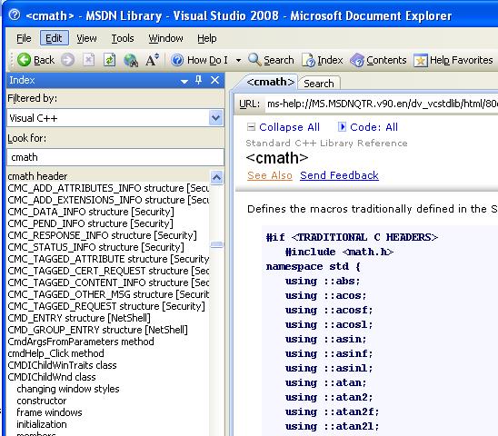
Task: Open the Filtered by Visual C++ dropdown
Action: pos(215,118)
